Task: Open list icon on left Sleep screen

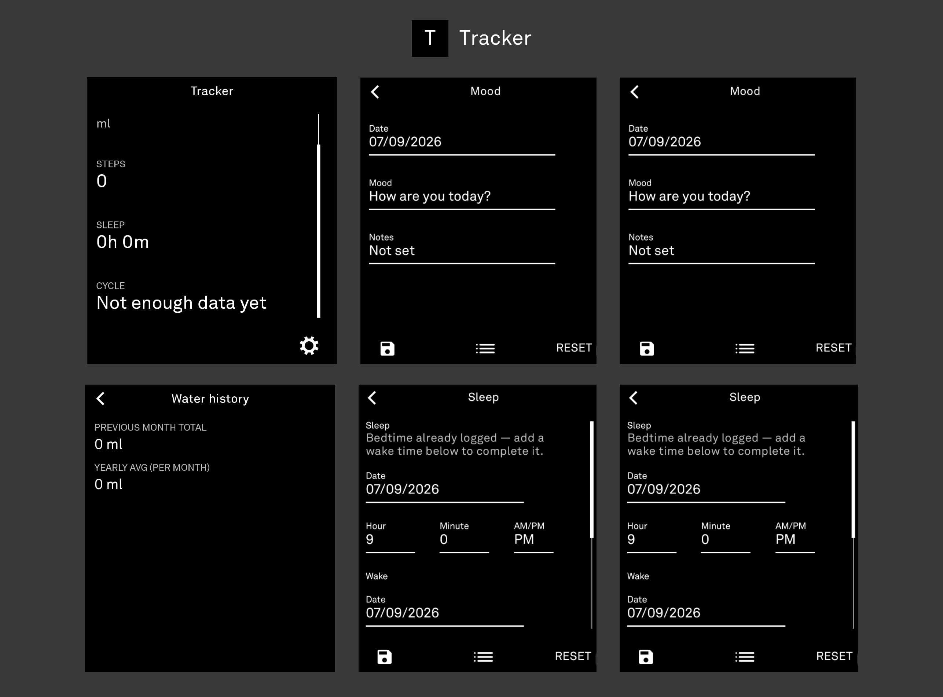Action: (483, 657)
